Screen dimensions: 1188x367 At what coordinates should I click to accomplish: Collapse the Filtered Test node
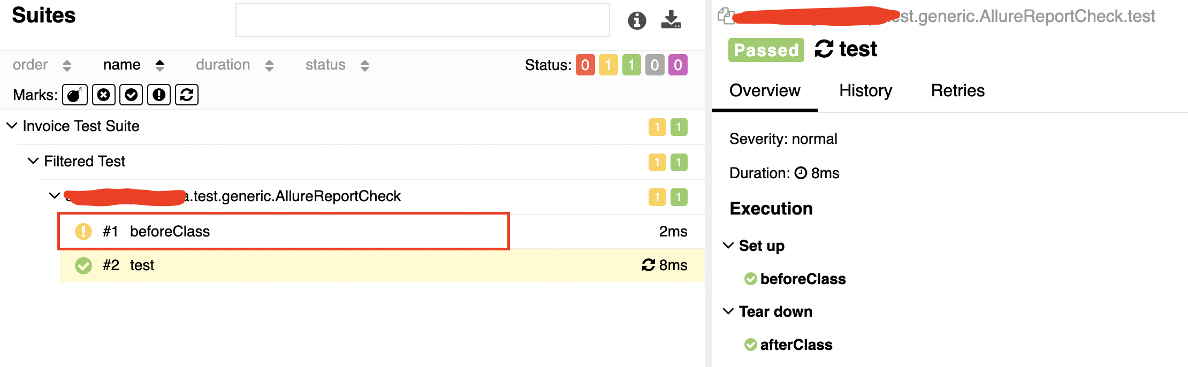coord(33,161)
